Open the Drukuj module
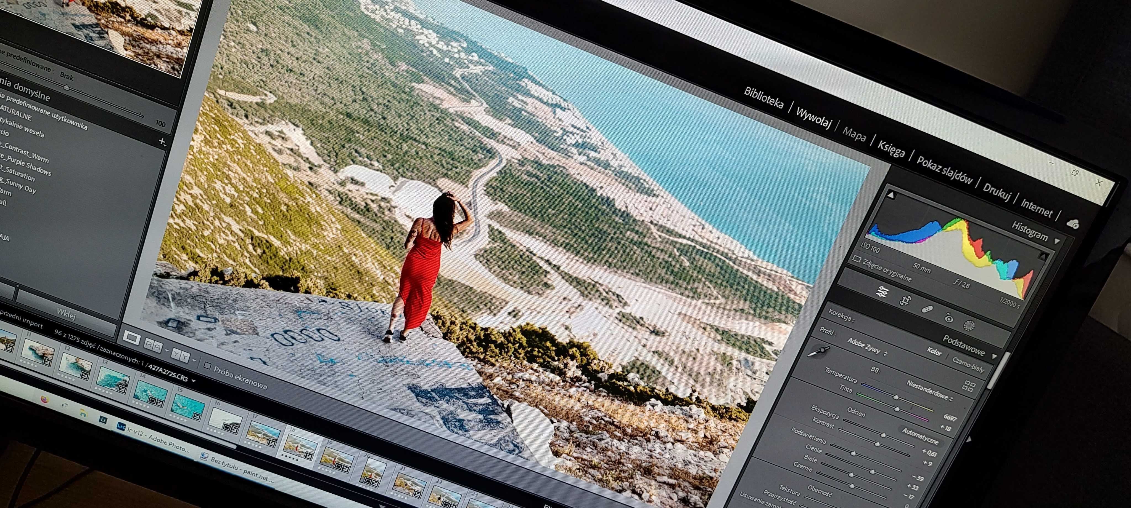Image resolution: width=1131 pixels, height=508 pixels. (997, 191)
